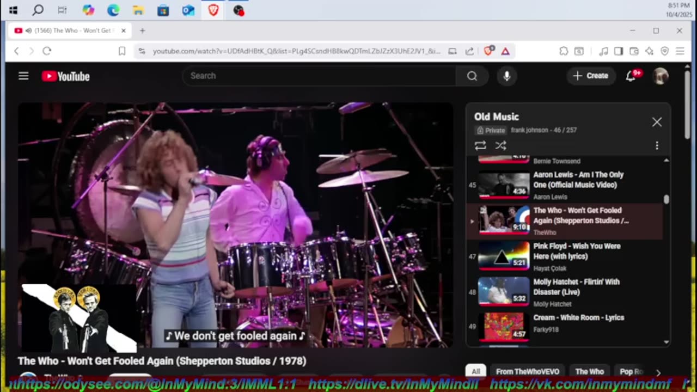Play Molly Hatchet - Flirtin' With Disaster thumbnail
The width and height of the screenshot is (697, 392).
point(504,292)
